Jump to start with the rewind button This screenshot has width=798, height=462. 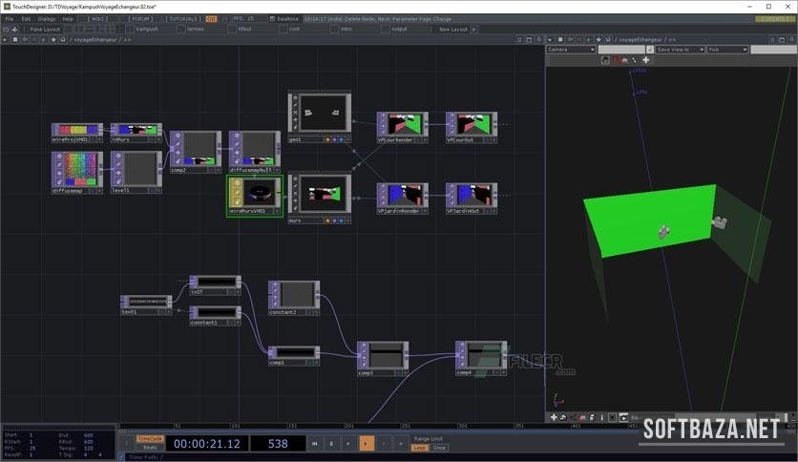coord(314,443)
